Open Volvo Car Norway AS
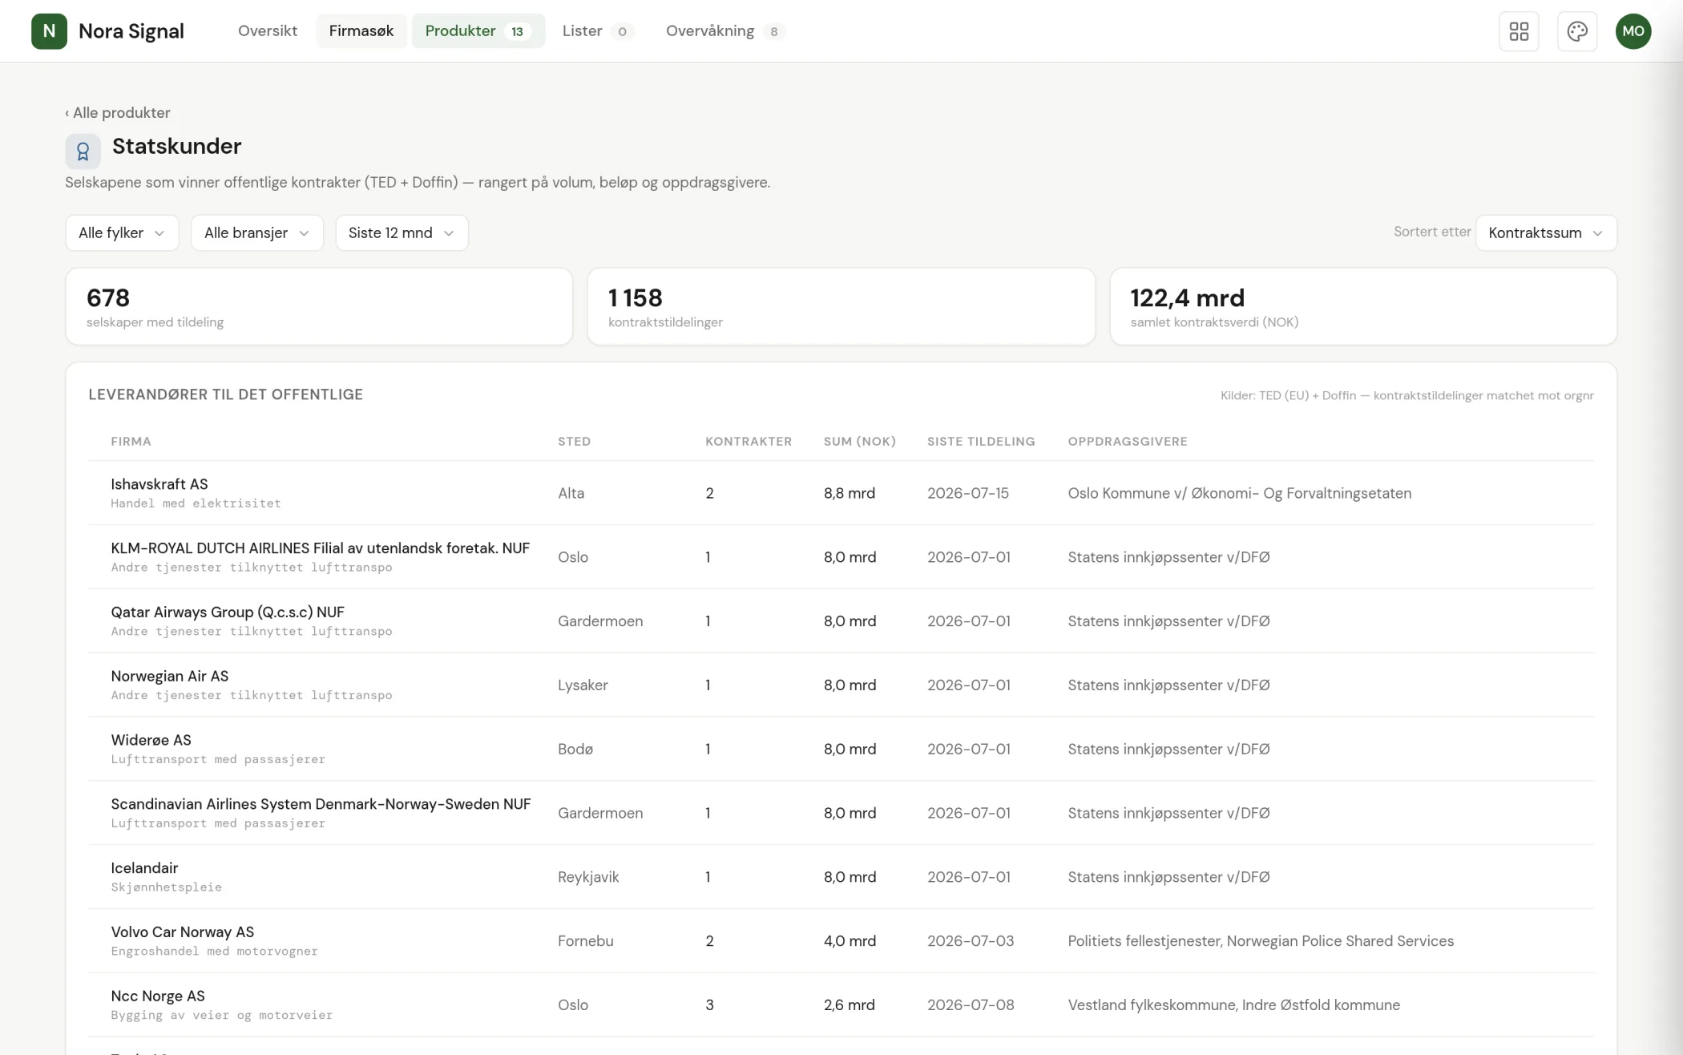1683x1055 pixels. coord(841,941)
